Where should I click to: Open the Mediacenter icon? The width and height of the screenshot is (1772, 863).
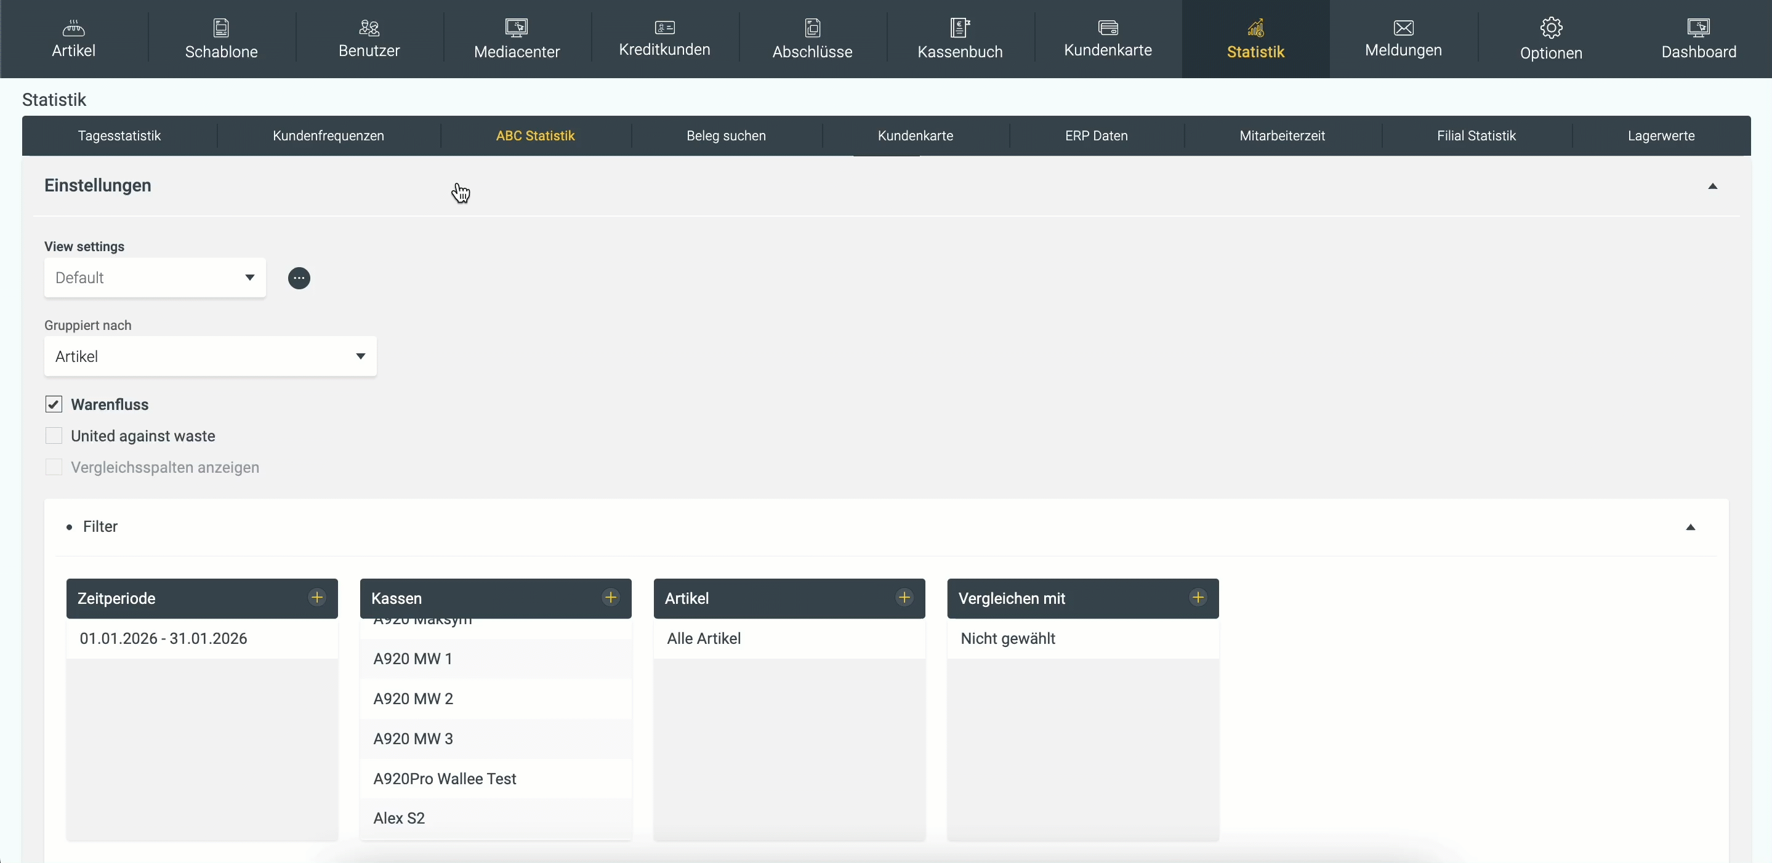[x=517, y=28]
